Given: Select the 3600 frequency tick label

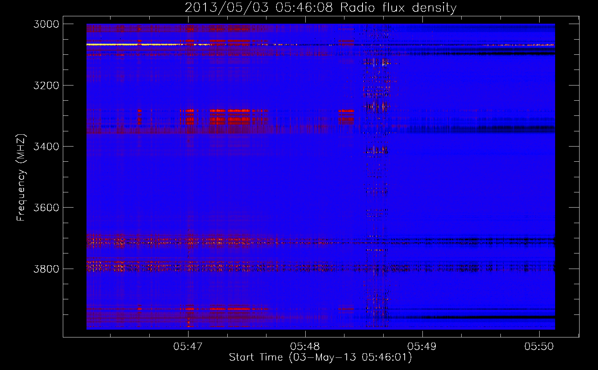Looking at the screenshot, I should click(46, 208).
